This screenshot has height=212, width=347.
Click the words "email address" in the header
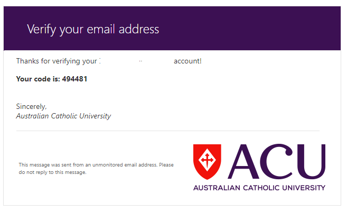coord(128,29)
